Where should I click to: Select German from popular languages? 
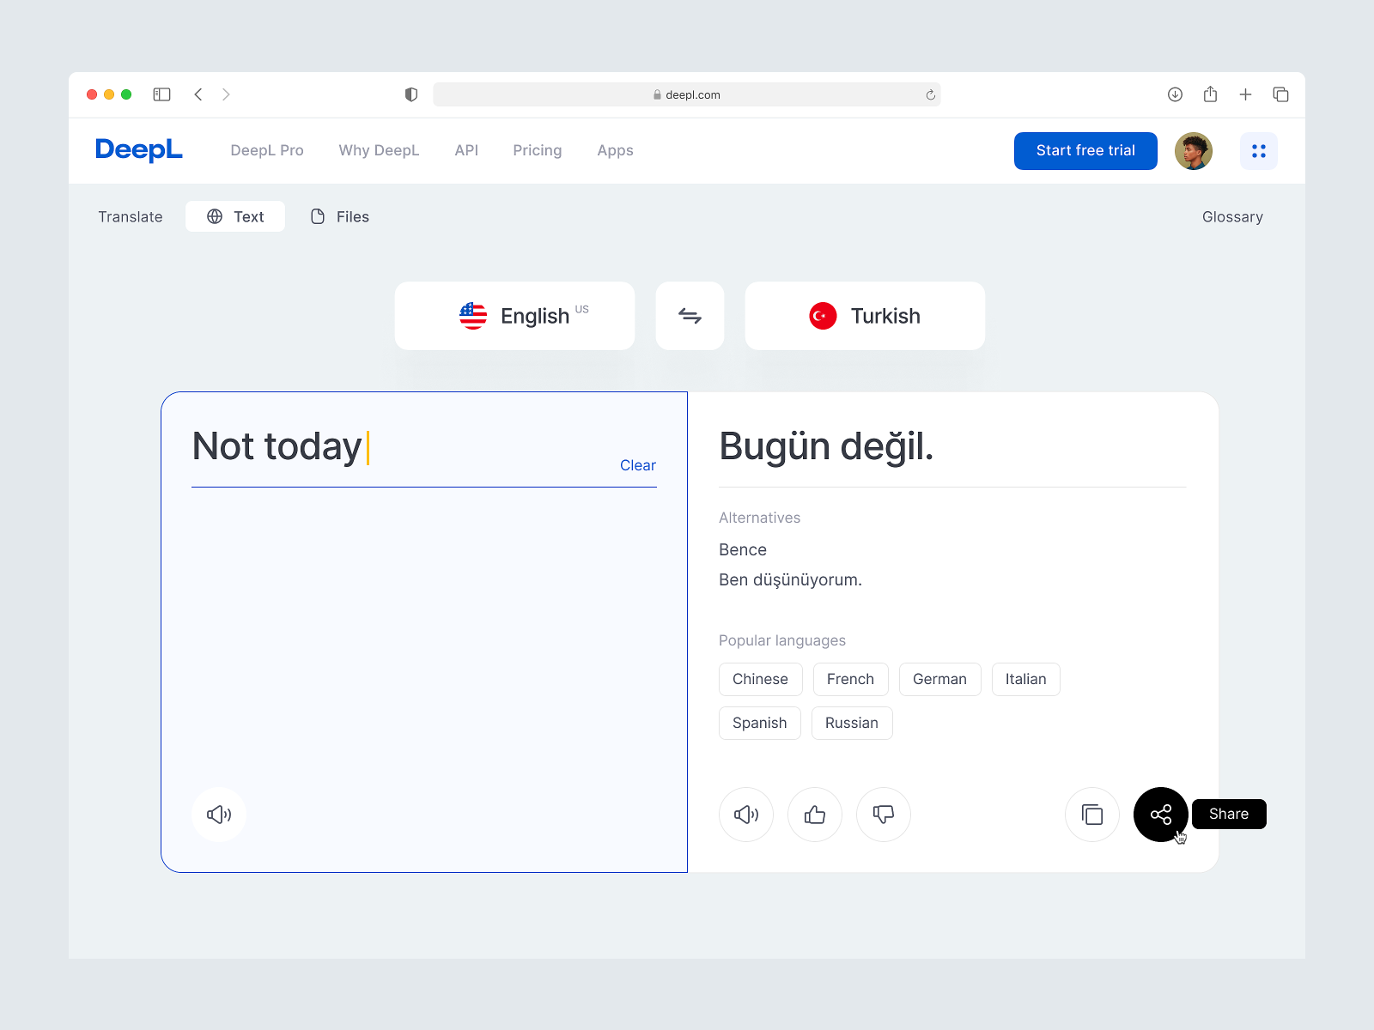(939, 679)
